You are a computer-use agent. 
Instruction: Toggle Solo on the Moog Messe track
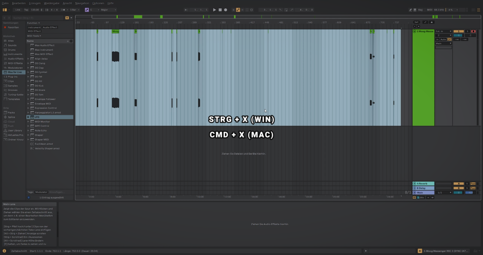pos(467,31)
